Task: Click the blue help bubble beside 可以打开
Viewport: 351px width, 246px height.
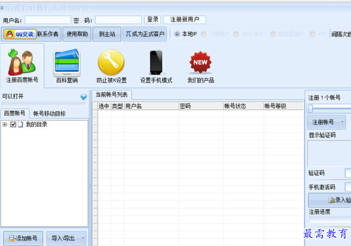Action: tap(84, 96)
